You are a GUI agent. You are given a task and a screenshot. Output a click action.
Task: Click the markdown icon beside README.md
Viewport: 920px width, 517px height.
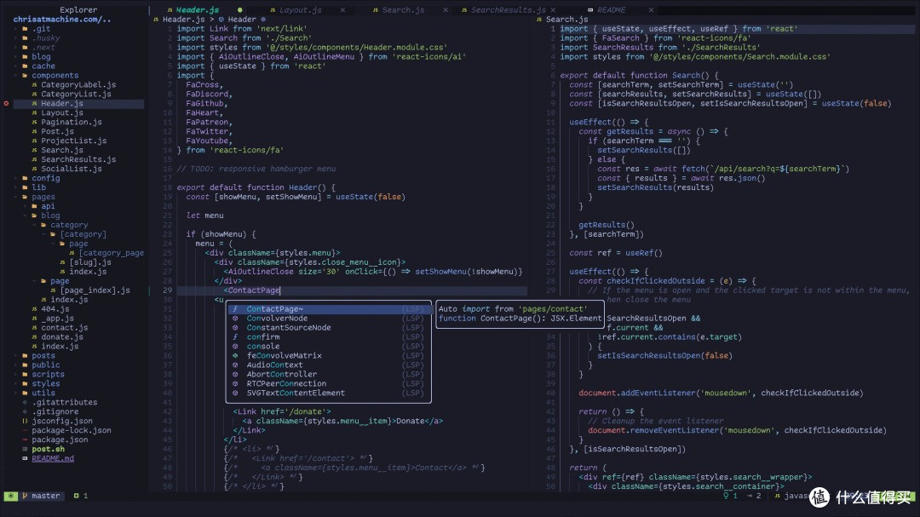(25, 458)
